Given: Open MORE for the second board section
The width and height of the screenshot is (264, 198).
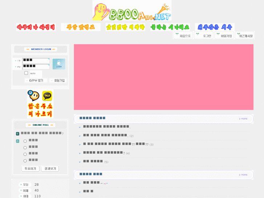Looking at the screenshot, I should point(243,175).
